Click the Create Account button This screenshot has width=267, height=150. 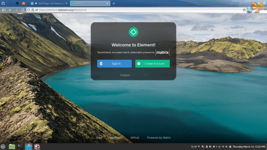[x=152, y=64]
